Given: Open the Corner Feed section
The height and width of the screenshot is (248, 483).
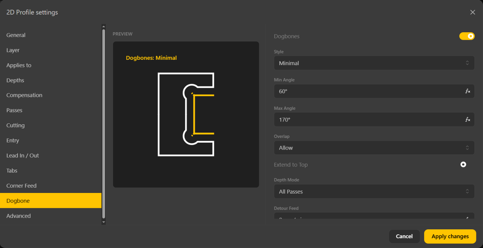Looking at the screenshot, I should [x=51, y=186].
